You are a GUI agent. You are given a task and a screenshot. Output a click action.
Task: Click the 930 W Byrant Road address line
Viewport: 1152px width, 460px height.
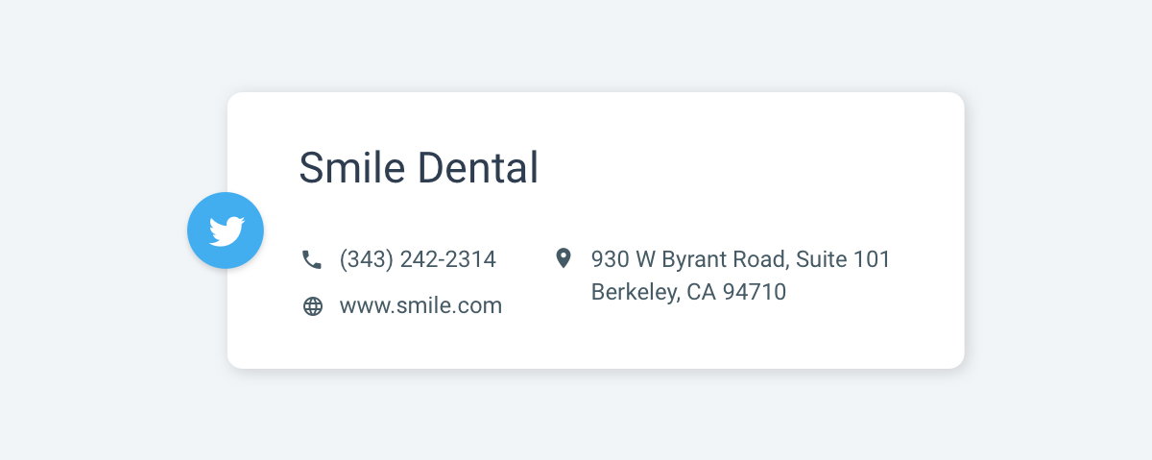point(741,259)
